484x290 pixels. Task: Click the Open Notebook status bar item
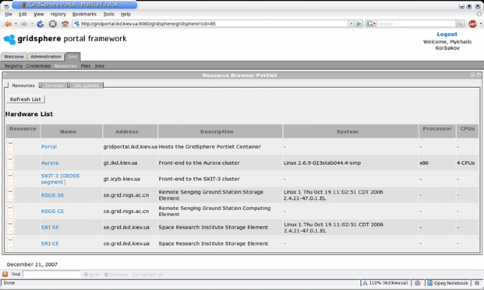tap(447, 283)
